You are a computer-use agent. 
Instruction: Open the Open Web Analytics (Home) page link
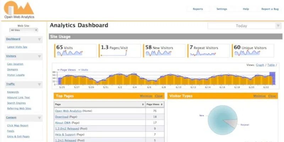[68, 111]
